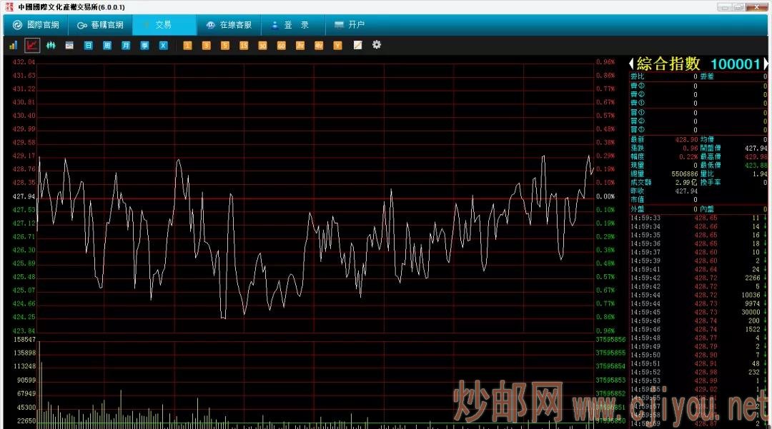The image size is (772, 429).
Task: Click the tick row at 14:59:52
Action: tap(698, 373)
